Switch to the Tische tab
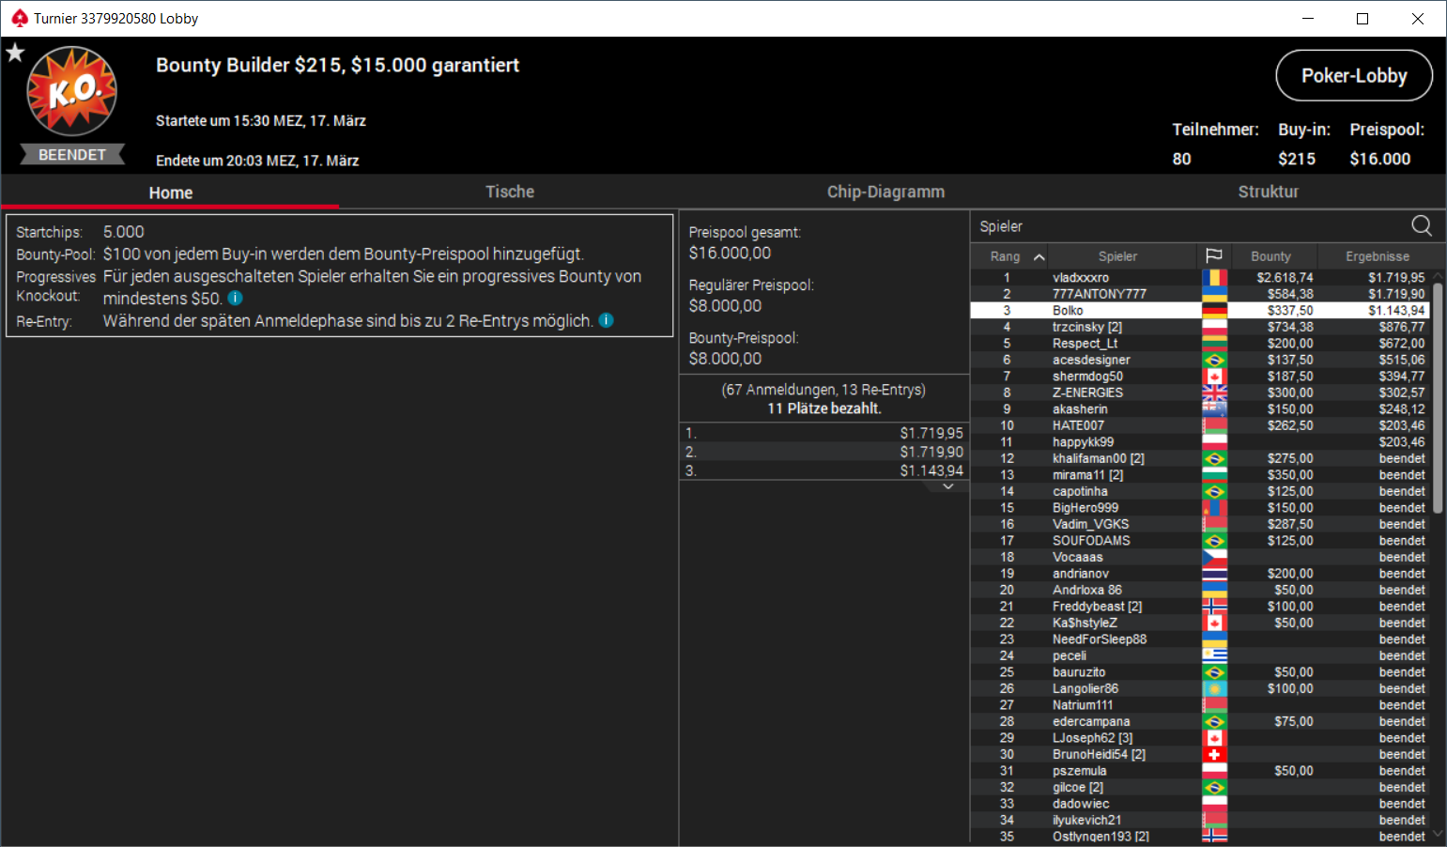The height and width of the screenshot is (847, 1447). point(509,192)
